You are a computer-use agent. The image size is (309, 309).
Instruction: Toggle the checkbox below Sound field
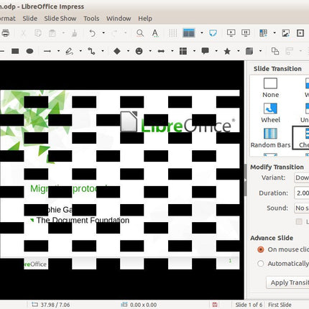(299, 221)
